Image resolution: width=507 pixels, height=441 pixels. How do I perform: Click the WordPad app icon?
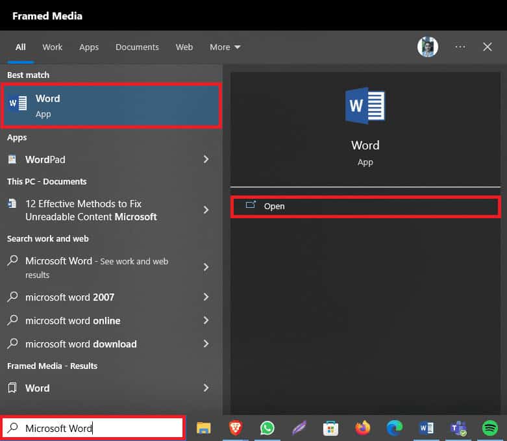[12, 159]
